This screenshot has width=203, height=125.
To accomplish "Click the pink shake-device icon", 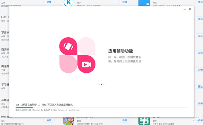I will point(68,46).
